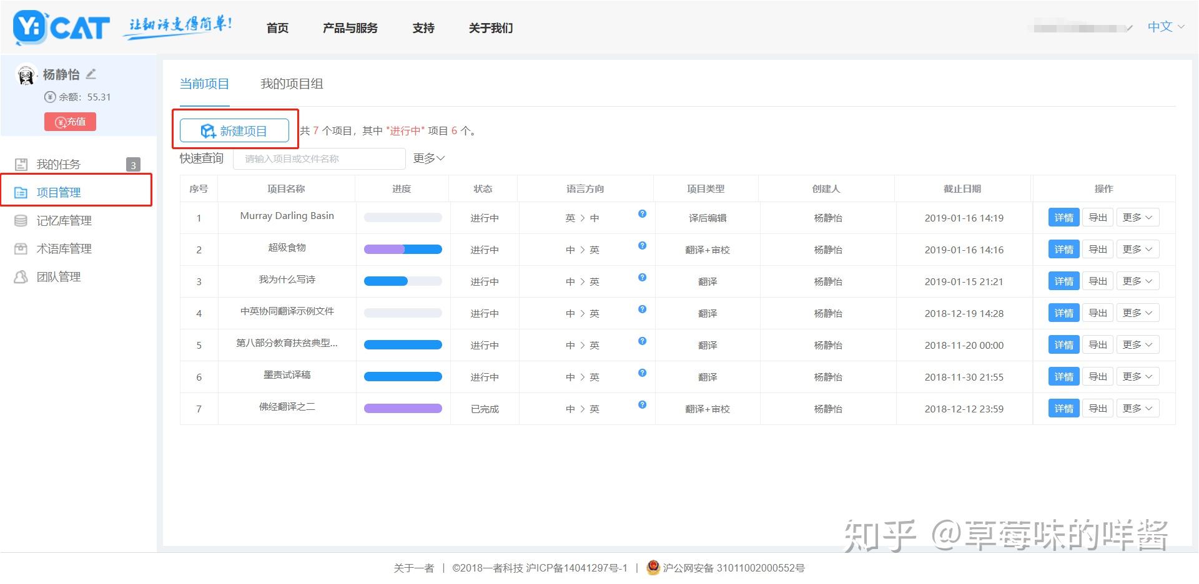Click the progress bar of 墨责试译稿

403,376
